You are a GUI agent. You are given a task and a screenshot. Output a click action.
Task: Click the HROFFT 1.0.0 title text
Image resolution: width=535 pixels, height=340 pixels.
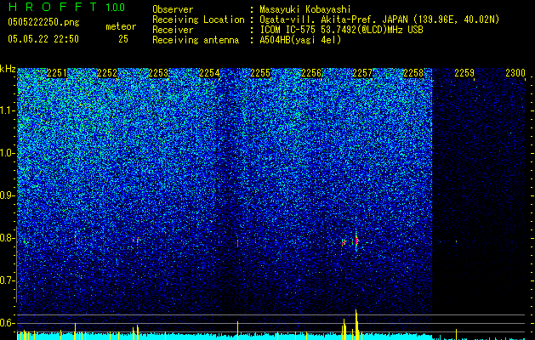point(66,7)
